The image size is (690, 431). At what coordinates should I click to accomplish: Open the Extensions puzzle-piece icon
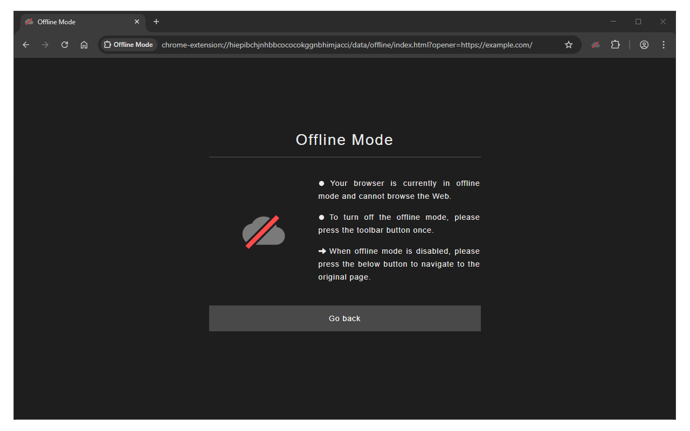[615, 45]
